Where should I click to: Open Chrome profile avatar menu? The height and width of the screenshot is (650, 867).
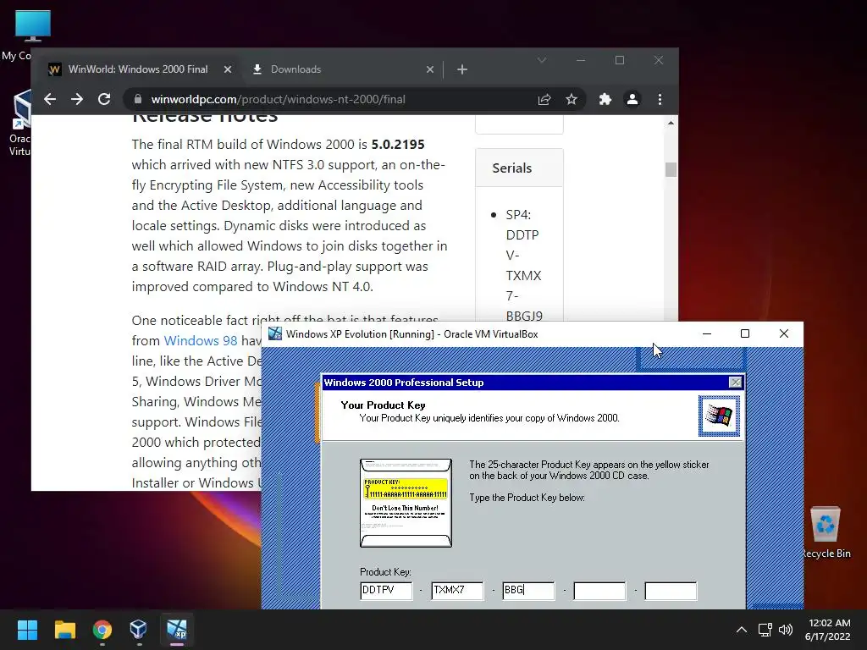pos(632,100)
